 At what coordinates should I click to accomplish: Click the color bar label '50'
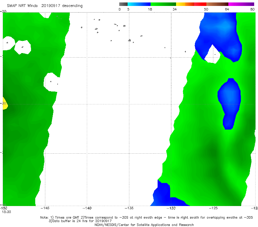(x=206, y=9)
